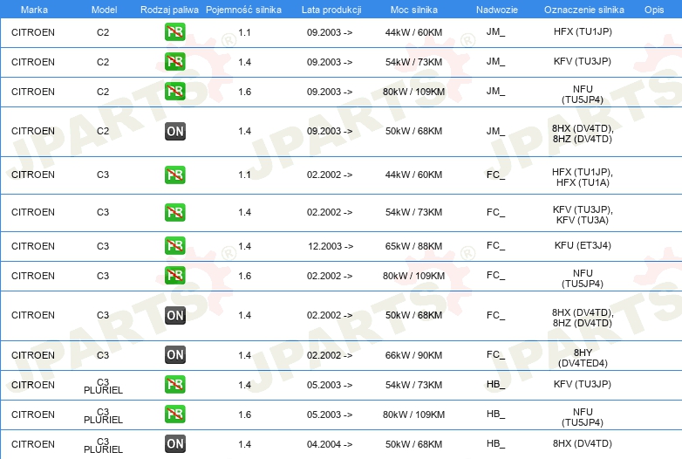The image size is (682, 459).
Task: Click ON diesel icon in C2 50kW row
Action: pyautogui.click(x=174, y=132)
